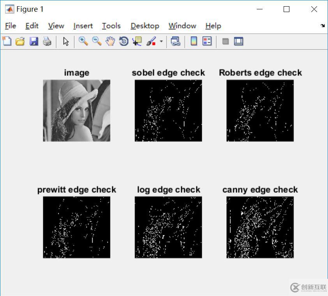This screenshot has height=296, width=328.
Task: Click the New Figure icon
Action: (7, 41)
